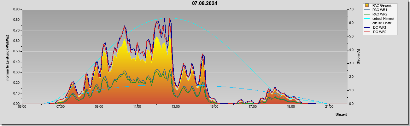This screenshot has height=126, width=410.
Task: Select the IDC WR1 legend entry
Action: click(x=379, y=27)
